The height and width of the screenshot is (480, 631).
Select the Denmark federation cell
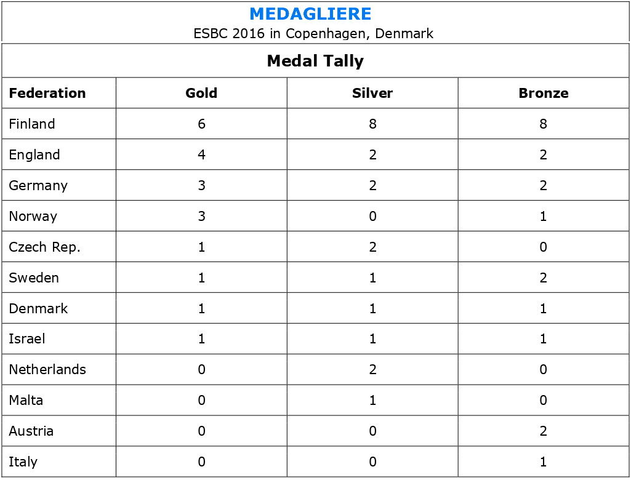click(38, 308)
